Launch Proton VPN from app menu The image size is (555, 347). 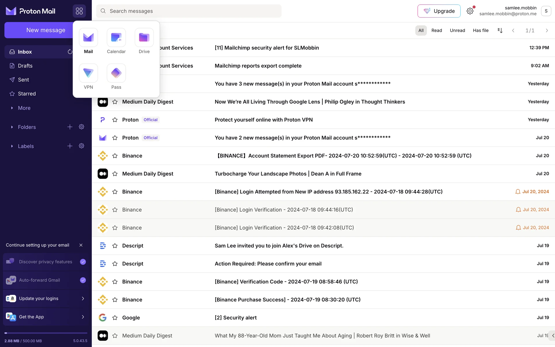point(88,73)
